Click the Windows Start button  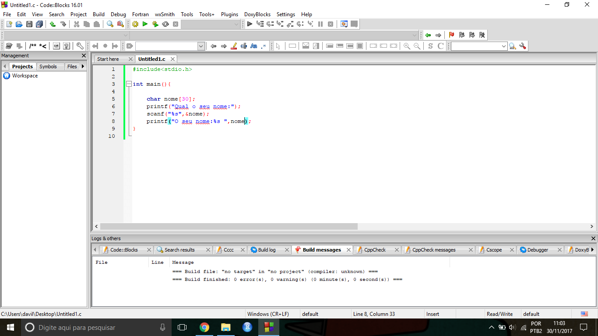(10, 327)
